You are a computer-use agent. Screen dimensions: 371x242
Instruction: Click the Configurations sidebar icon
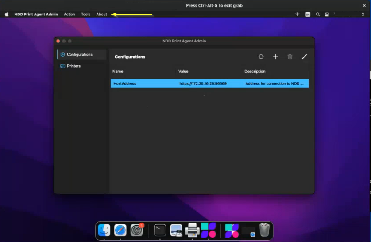click(63, 54)
